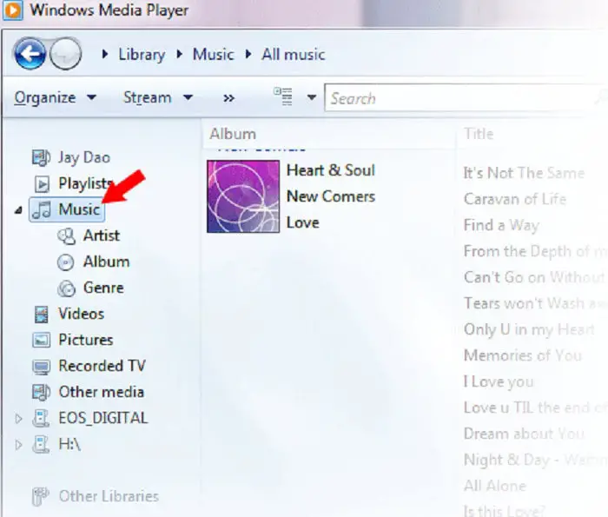Select Jay Dao in the navigation pane

coord(84,157)
